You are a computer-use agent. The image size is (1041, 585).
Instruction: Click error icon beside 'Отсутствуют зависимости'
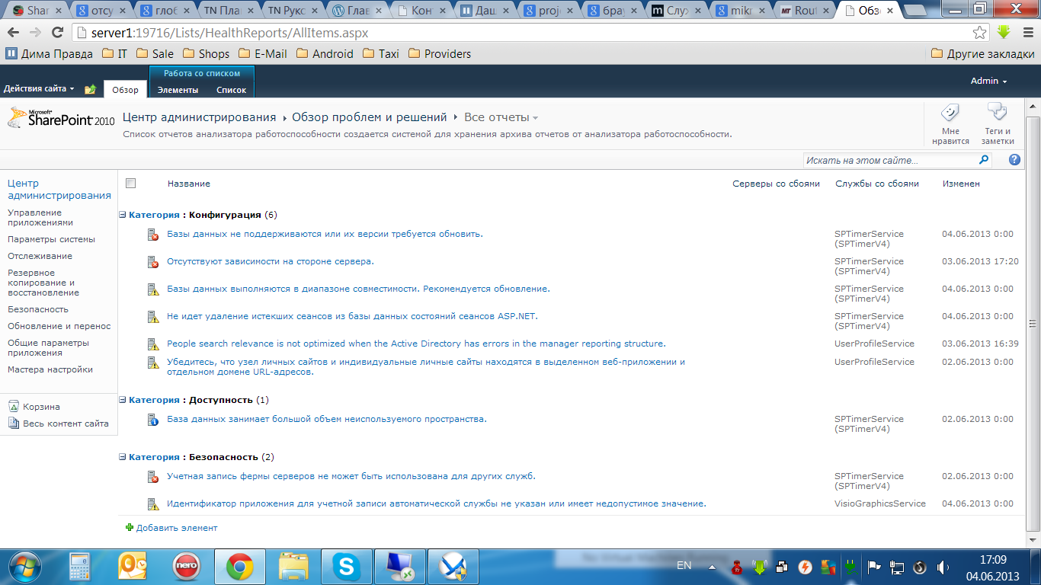pos(152,262)
